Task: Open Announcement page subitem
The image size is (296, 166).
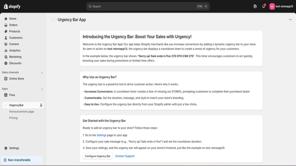Action: pos(21,112)
